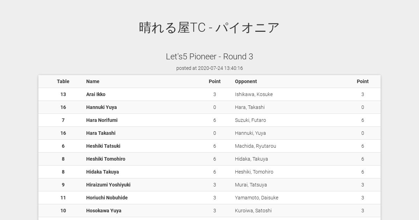
Task: Select player name Hannuki Yuya
Action: pyautogui.click(x=102, y=107)
